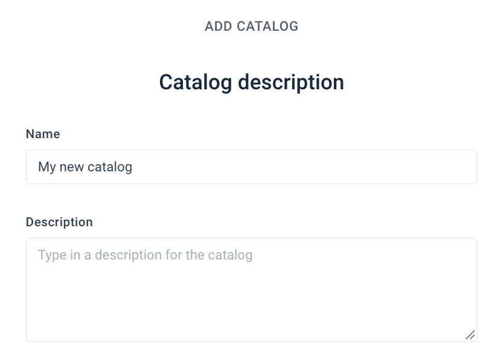
Task: Click the "Description" field label
Action: (x=59, y=222)
